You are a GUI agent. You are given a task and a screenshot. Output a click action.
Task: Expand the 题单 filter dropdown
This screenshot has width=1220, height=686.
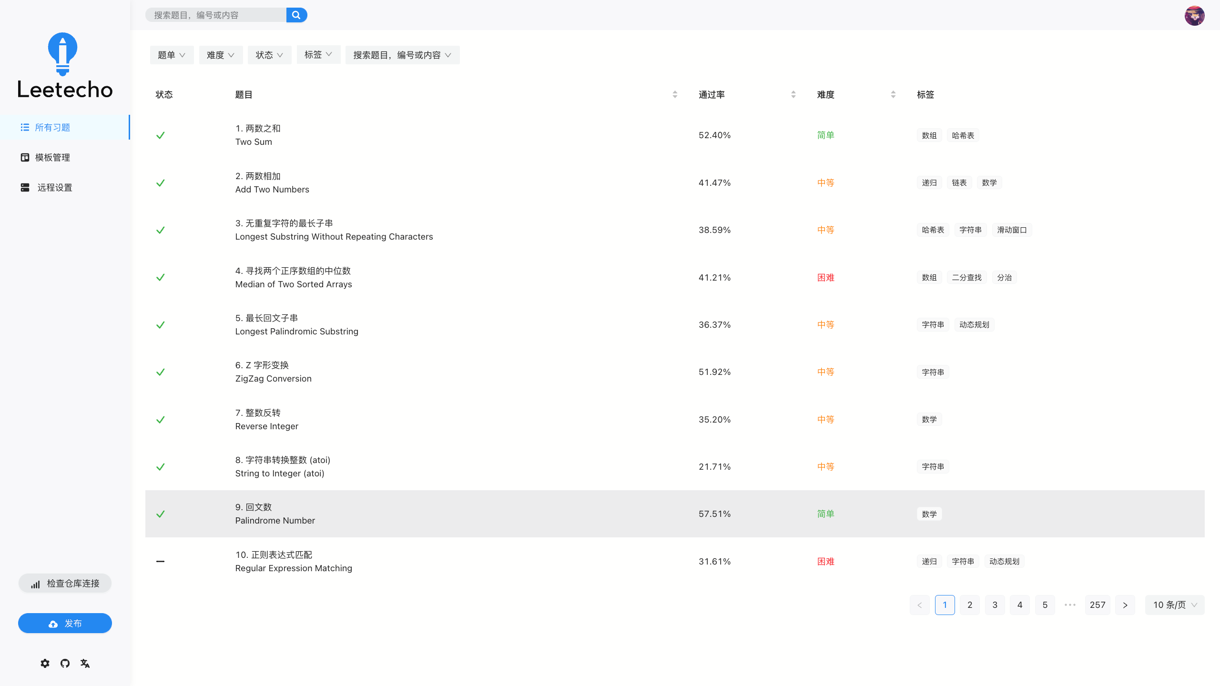pyautogui.click(x=172, y=55)
